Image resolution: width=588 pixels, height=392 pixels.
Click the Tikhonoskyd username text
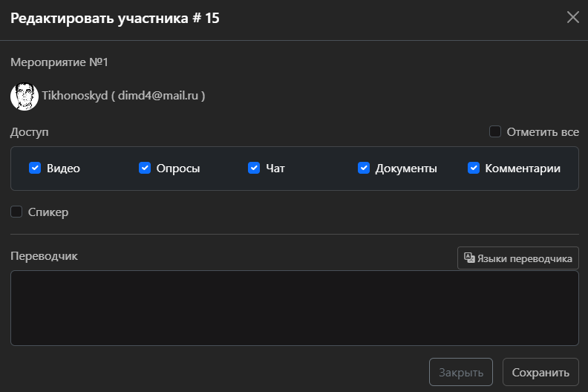[74, 96]
